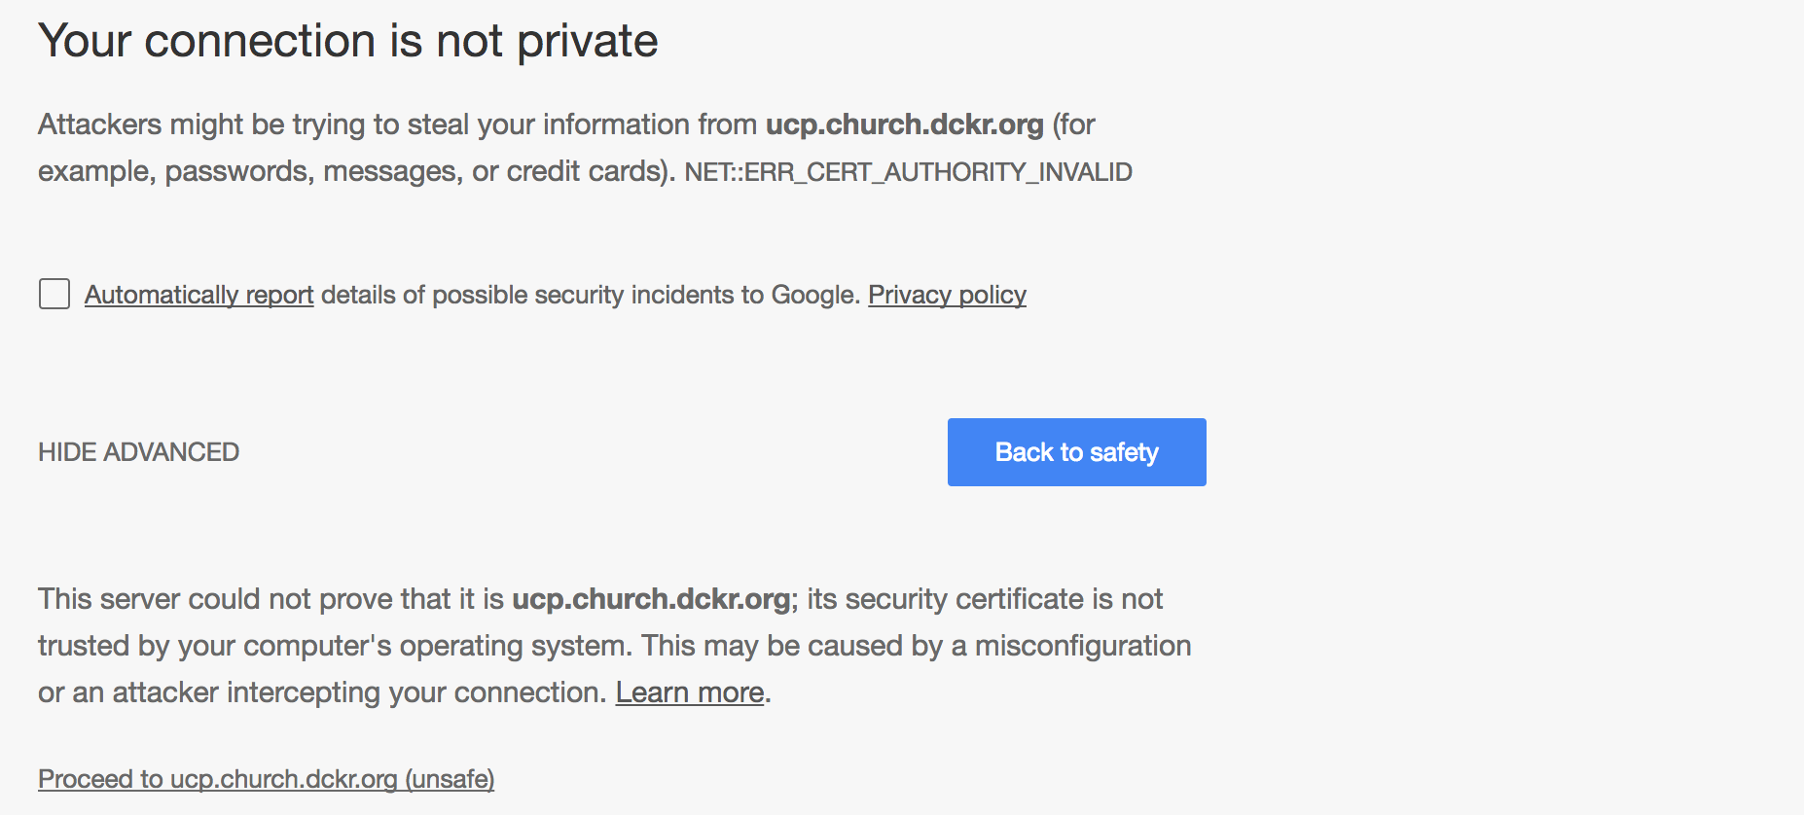Click "or an attacker intercepting your connection" text
The image size is (1804, 815).
[321, 692]
